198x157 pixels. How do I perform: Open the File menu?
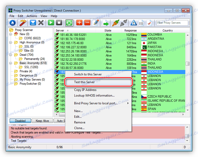(x=12, y=16)
